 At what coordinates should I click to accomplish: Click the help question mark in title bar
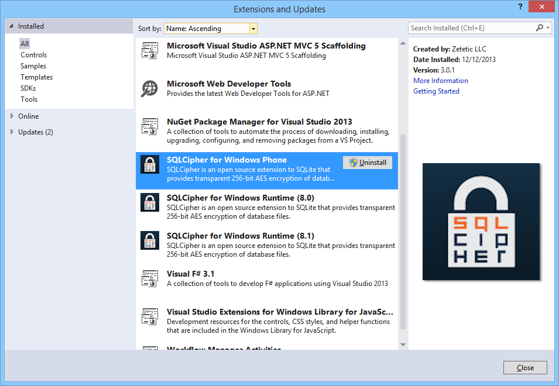(520, 6)
